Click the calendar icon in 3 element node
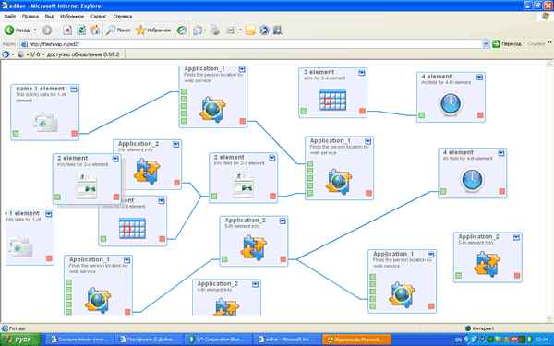 332,100
